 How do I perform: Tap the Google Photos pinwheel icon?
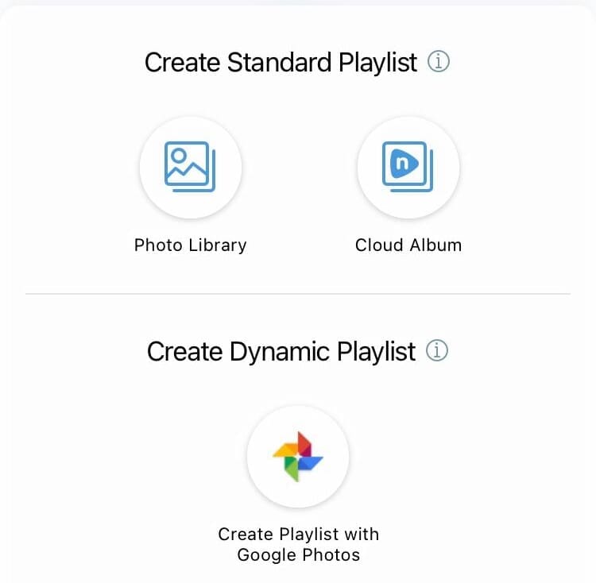click(x=298, y=457)
